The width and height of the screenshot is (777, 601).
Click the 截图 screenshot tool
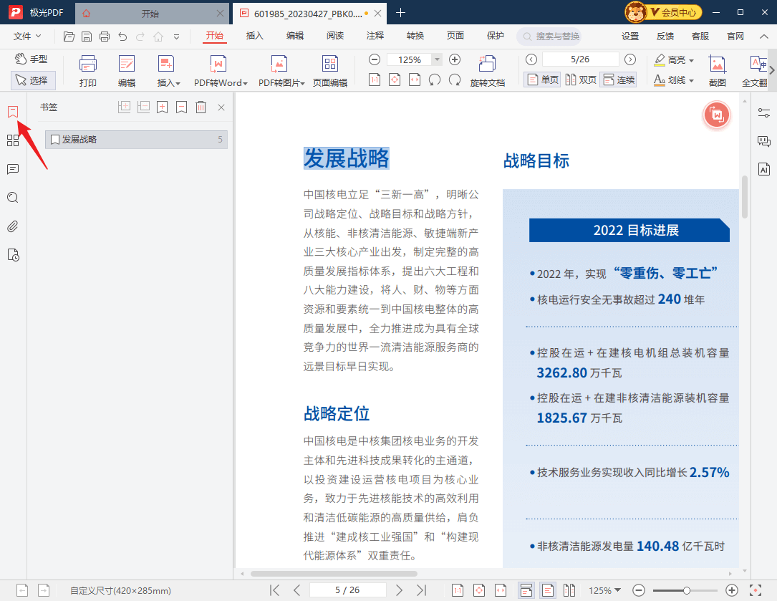coord(718,68)
